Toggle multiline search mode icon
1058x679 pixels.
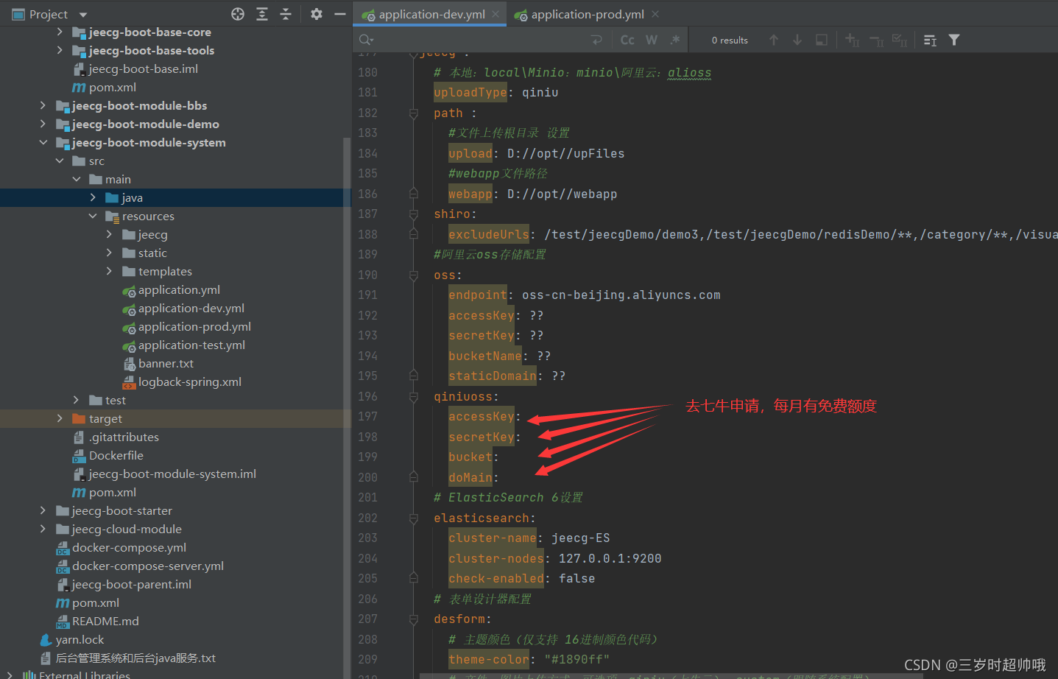(x=931, y=40)
